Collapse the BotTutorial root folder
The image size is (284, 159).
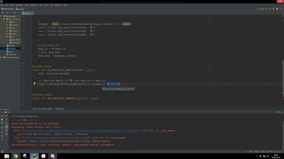click(1, 16)
